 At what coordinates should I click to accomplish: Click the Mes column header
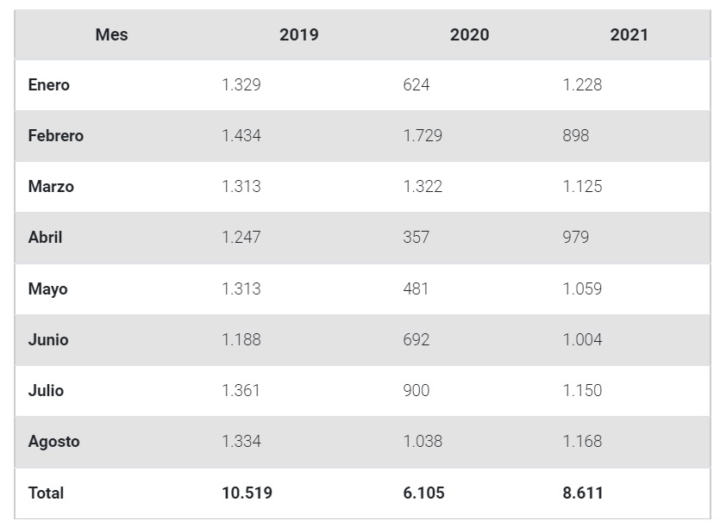[112, 35]
